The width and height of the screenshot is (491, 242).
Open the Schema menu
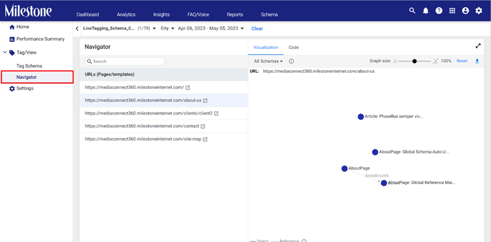pos(269,14)
